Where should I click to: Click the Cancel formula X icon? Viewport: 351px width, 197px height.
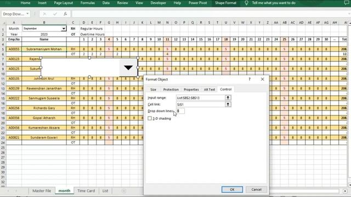(x=44, y=14)
